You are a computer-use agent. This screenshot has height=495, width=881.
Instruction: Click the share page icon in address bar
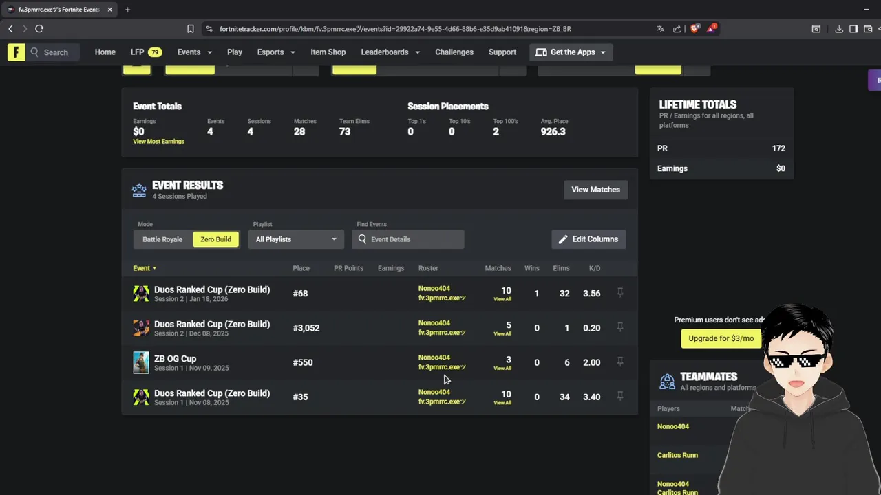click(677, 29)
